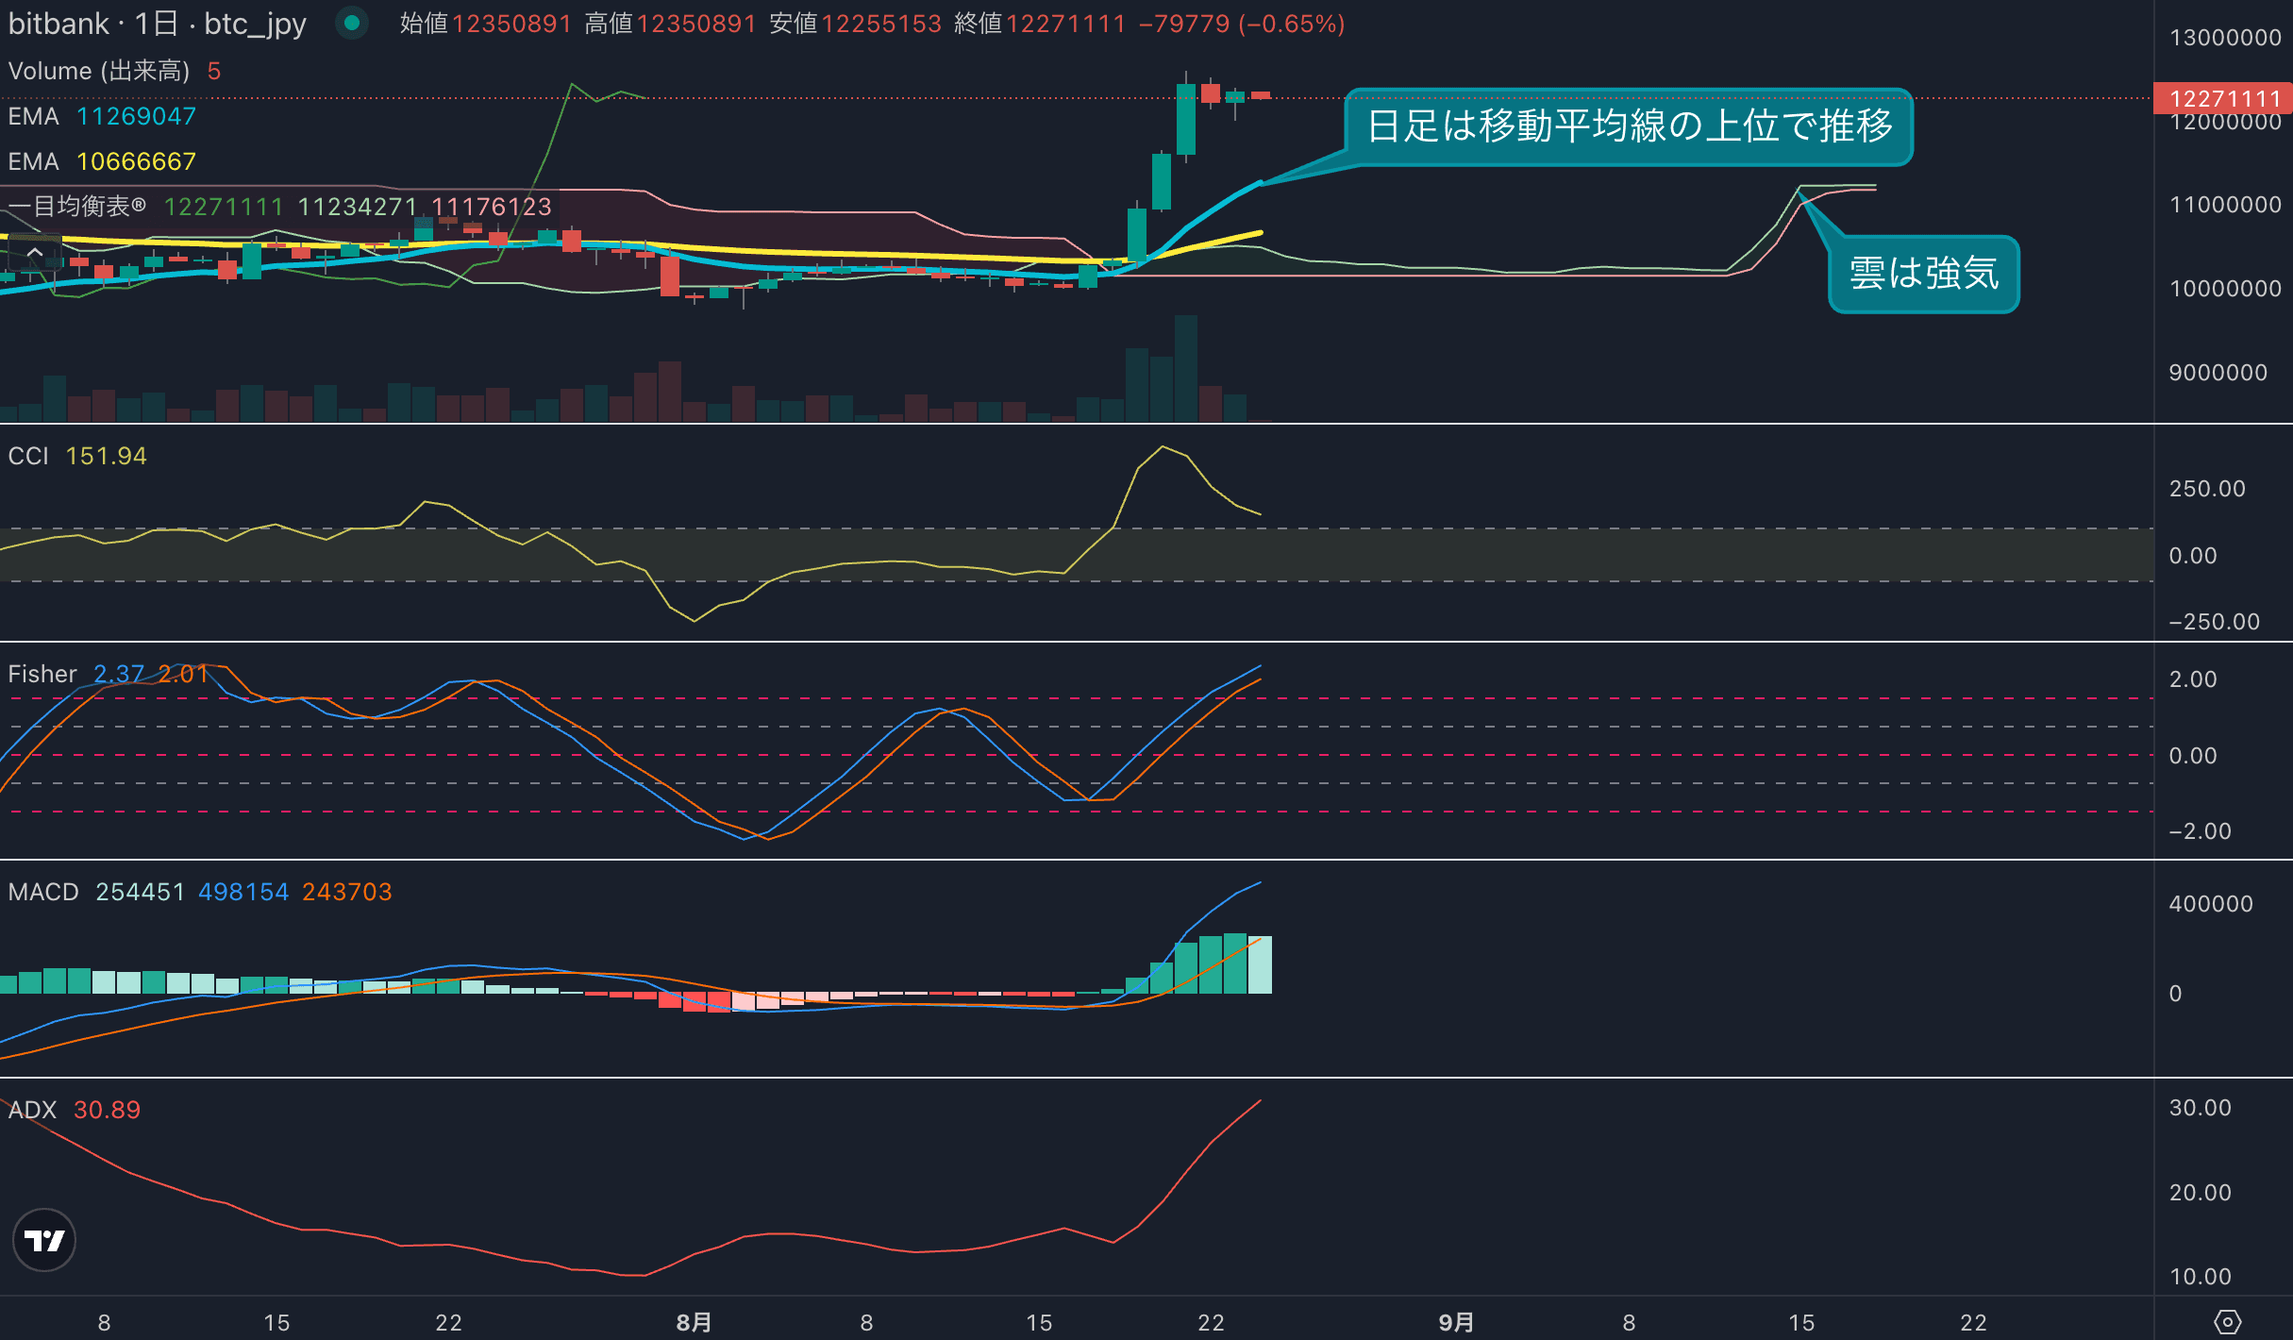Image resolution: width=2293 pixels, height=1340 pixels.
Task: Click the Fisher trigger value 2.01
Action: coord(183,674)
